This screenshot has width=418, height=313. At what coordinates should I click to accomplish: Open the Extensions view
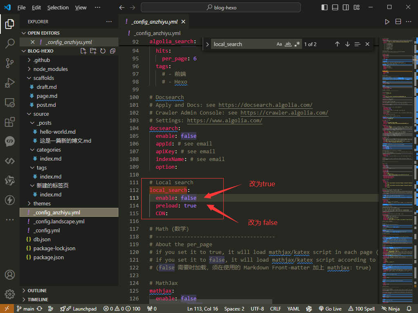point(10,122)
